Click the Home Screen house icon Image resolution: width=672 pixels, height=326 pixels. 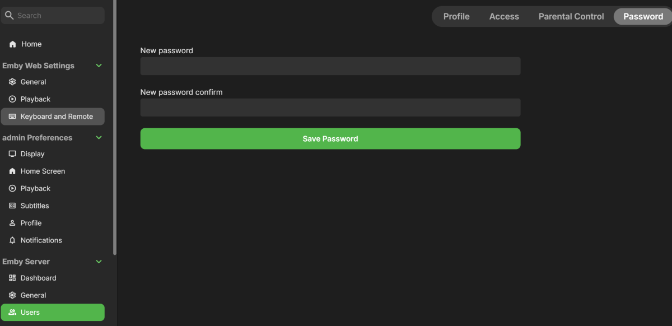12,171
